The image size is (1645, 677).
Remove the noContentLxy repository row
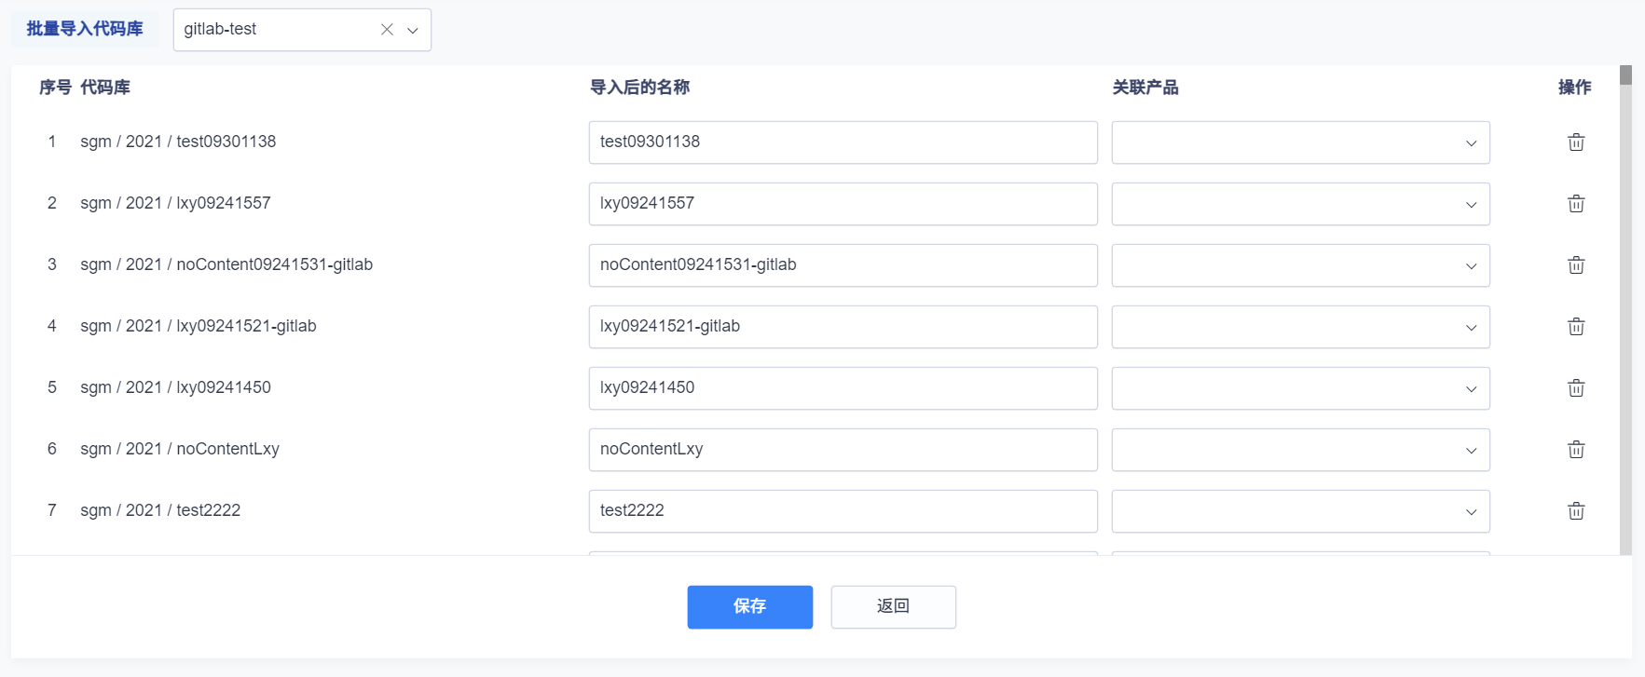click(1576, 450)
